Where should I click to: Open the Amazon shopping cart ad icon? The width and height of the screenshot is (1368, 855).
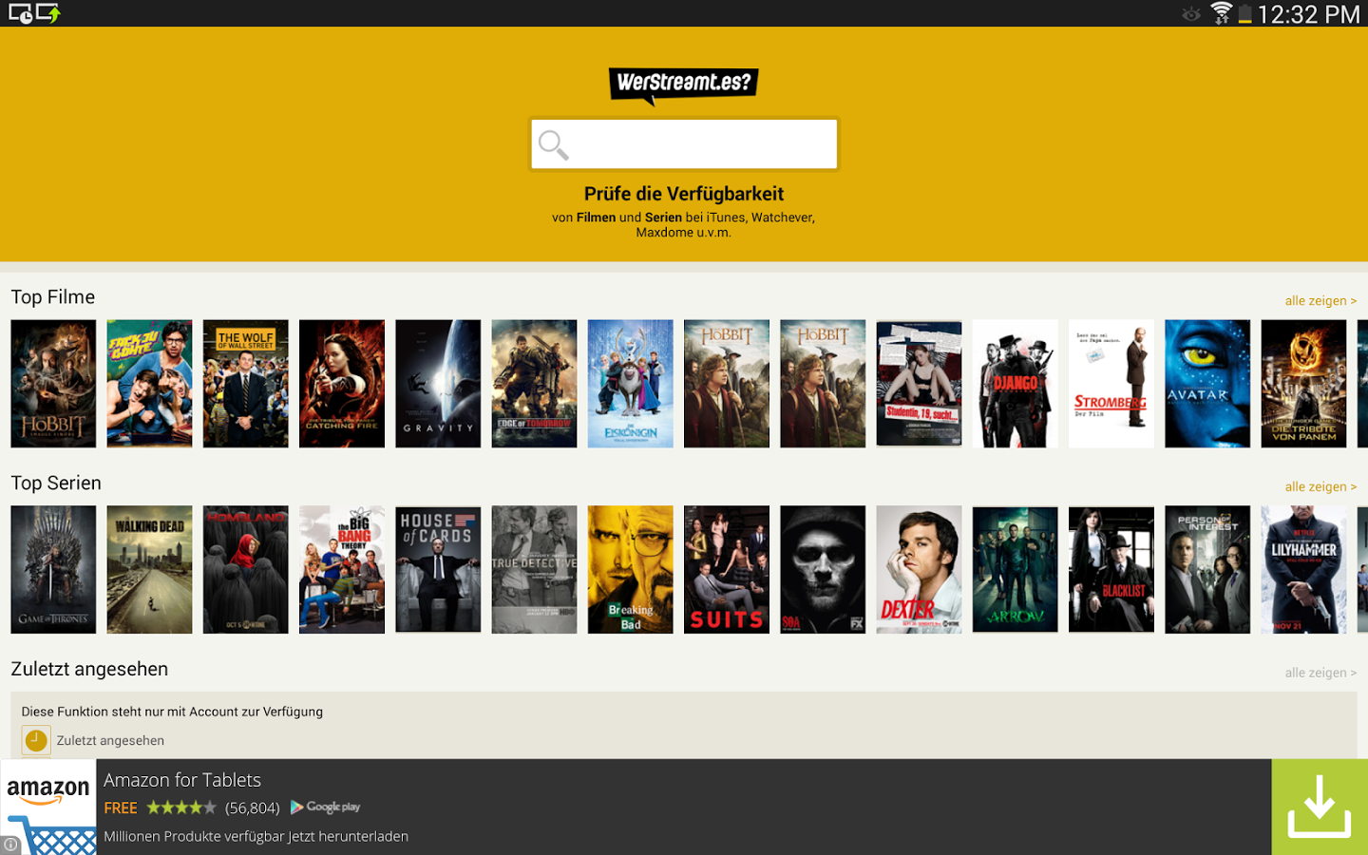[x=48, y=807]
